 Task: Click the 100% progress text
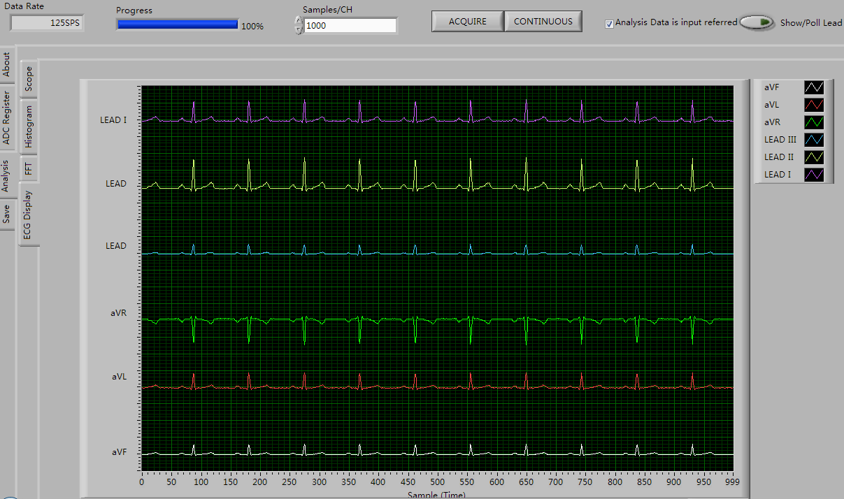coord(252,26)
